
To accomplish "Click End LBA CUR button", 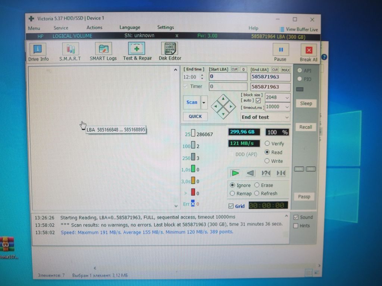I will click(x=275, y=70).
